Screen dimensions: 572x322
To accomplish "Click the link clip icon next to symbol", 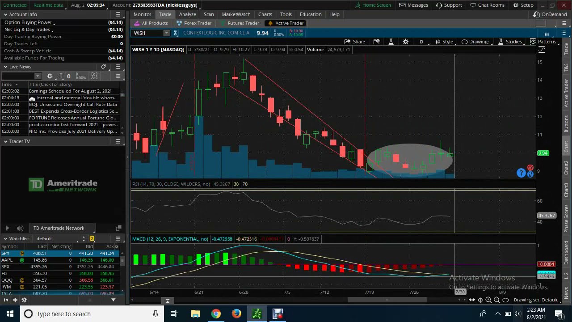I will point(176,33).
